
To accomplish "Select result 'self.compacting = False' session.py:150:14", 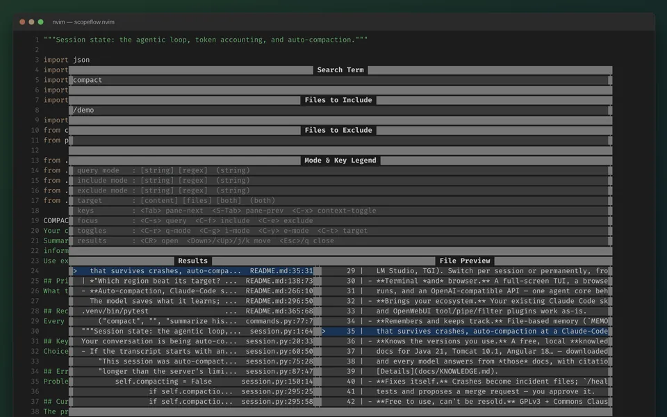I will [193, 382].
